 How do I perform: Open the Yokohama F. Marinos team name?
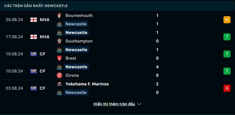[x=87, y=84]
